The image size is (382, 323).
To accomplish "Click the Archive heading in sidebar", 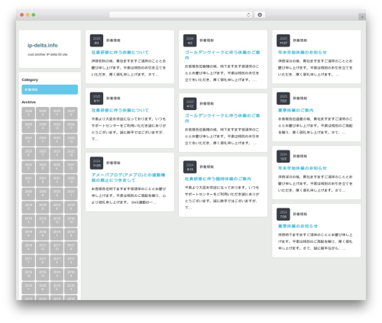I will (x=28, y=102).
